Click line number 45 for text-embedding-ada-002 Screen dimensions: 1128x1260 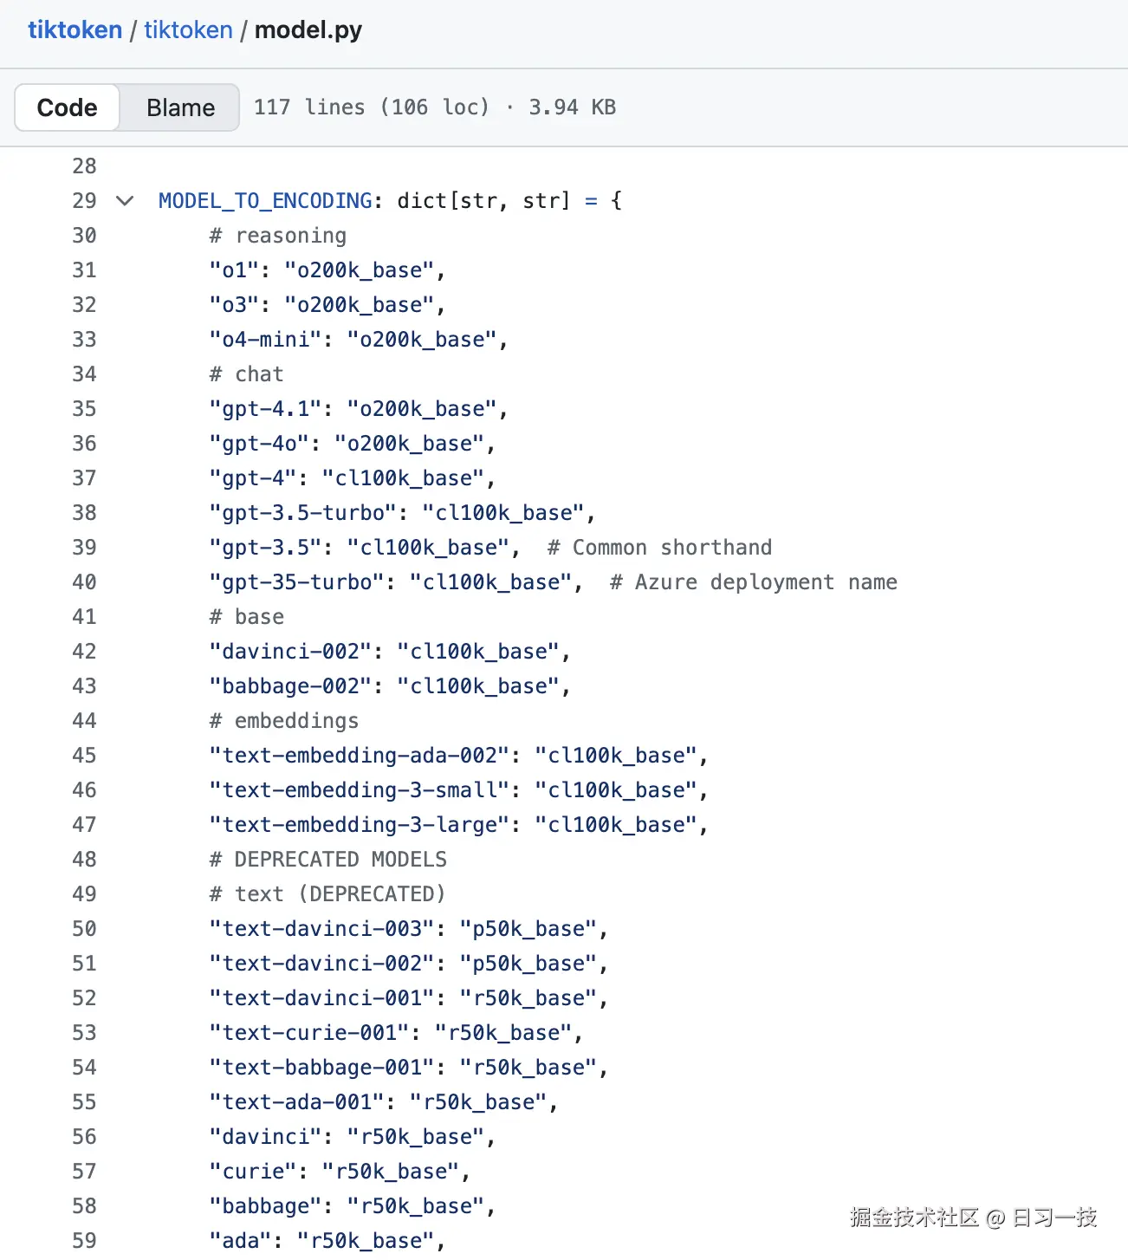[84, 755]
